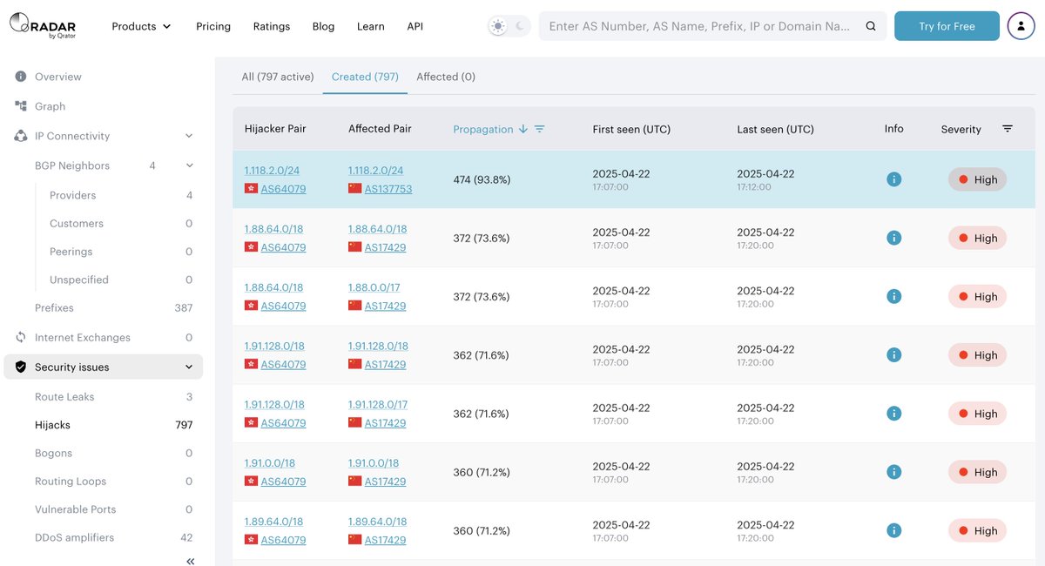Image resolution: width=1045 pixels, height=566 pixels.
Task: Open the Products dropdown
Action: (140, 26)
